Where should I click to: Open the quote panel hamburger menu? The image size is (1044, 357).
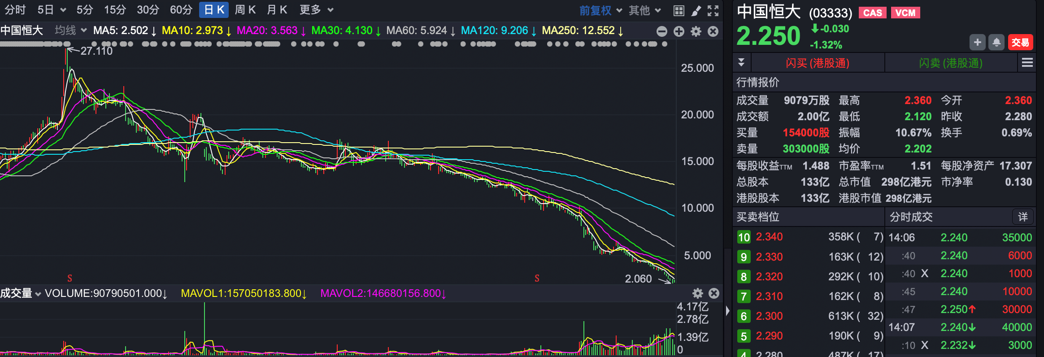pos(1027,63)
